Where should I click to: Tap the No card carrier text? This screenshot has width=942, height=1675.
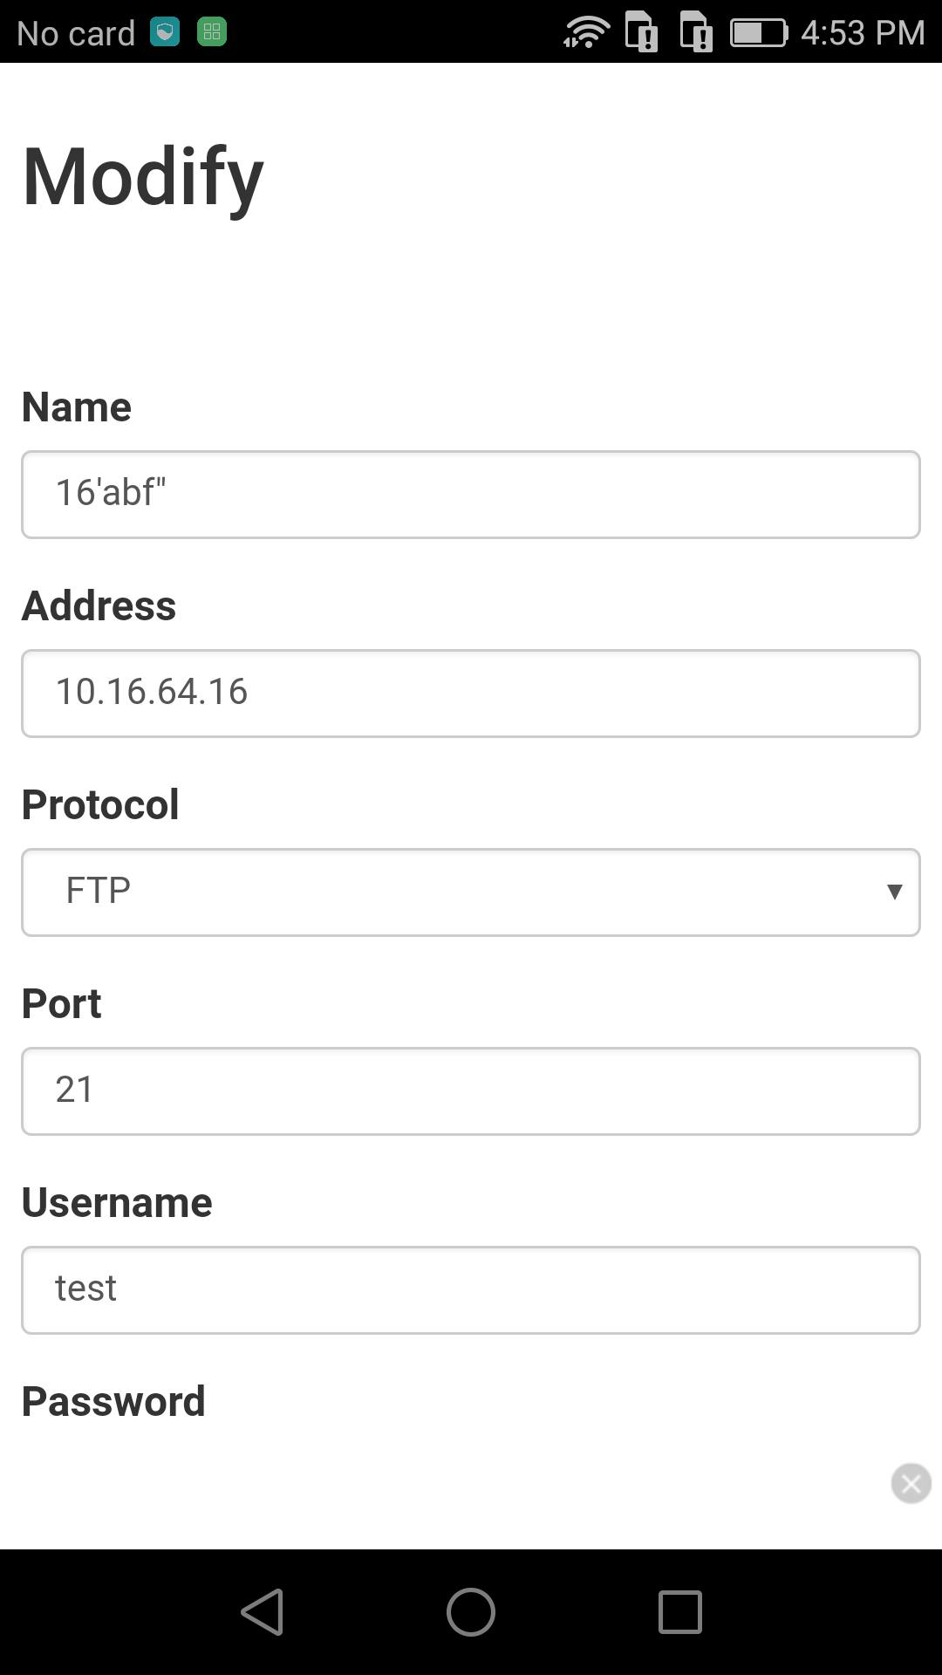[76, 33]
